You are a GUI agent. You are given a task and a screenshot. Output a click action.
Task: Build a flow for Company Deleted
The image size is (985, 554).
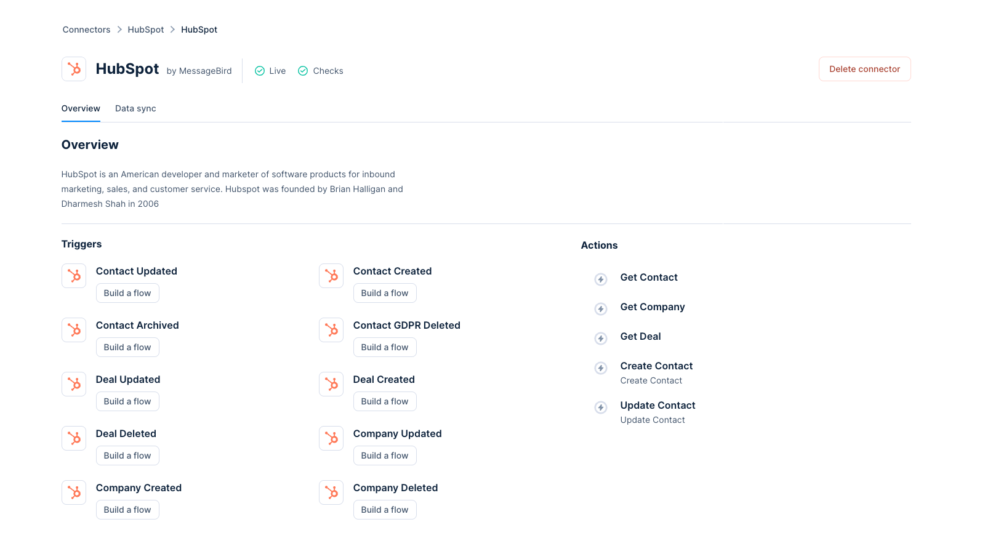[x=385, y=510]
